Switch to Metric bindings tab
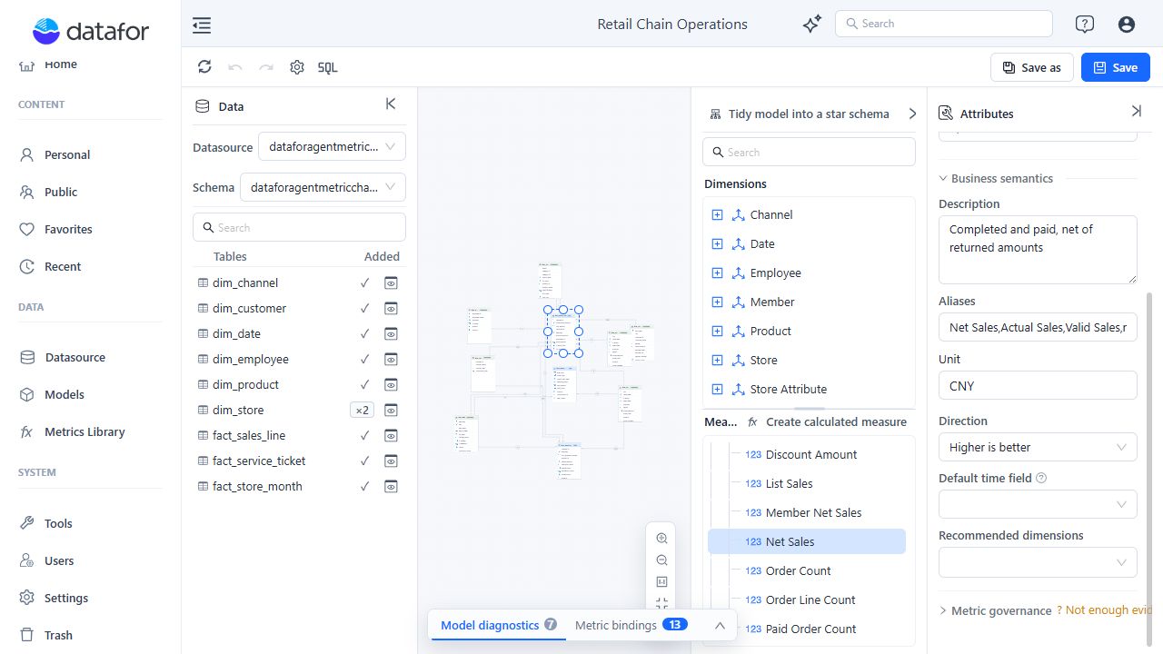Viewport: 1163px width, 654px height. [631, 625]
